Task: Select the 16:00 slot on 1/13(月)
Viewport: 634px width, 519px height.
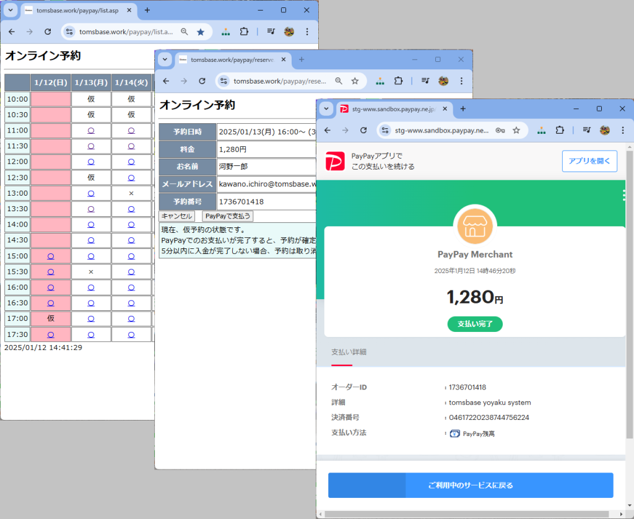Action: pos(91,287)
